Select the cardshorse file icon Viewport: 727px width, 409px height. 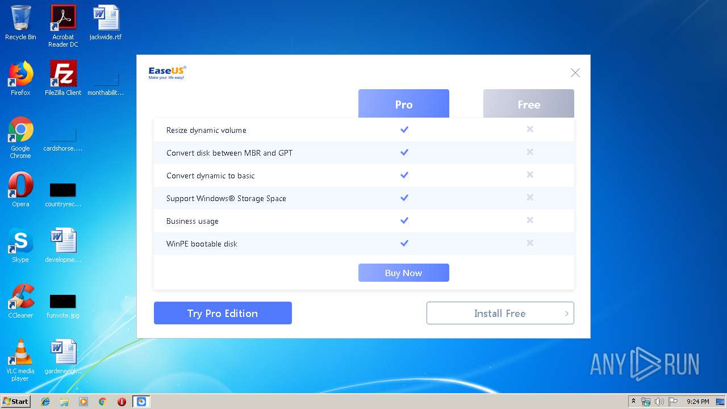63,140
